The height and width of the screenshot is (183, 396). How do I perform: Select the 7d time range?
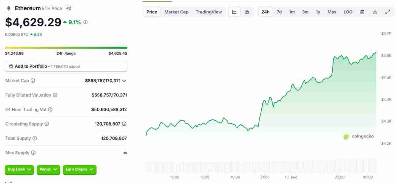[x=279, y=12]
